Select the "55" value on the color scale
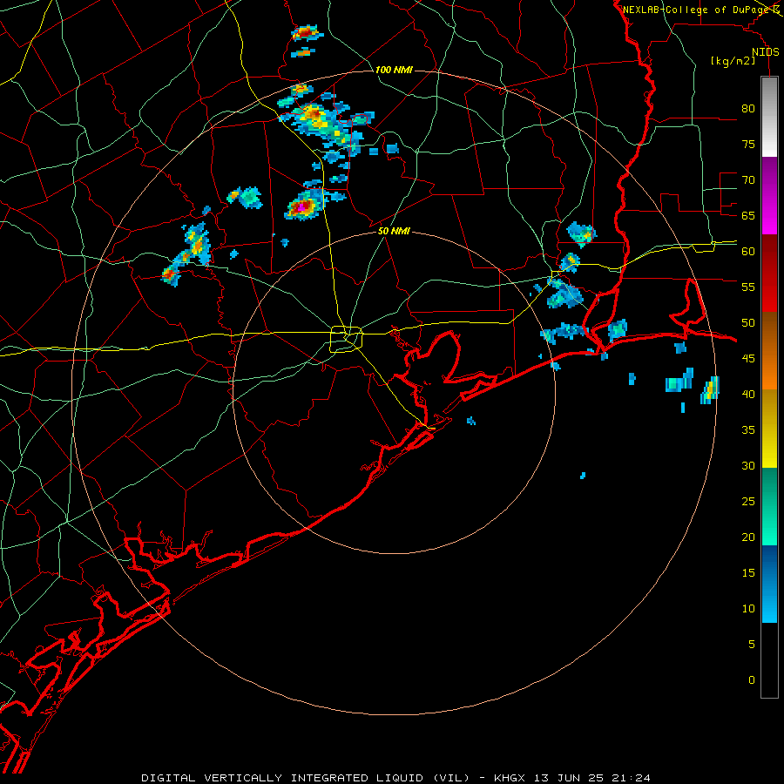This screenshot has width=784, height=784. click(x=748, y=287)
